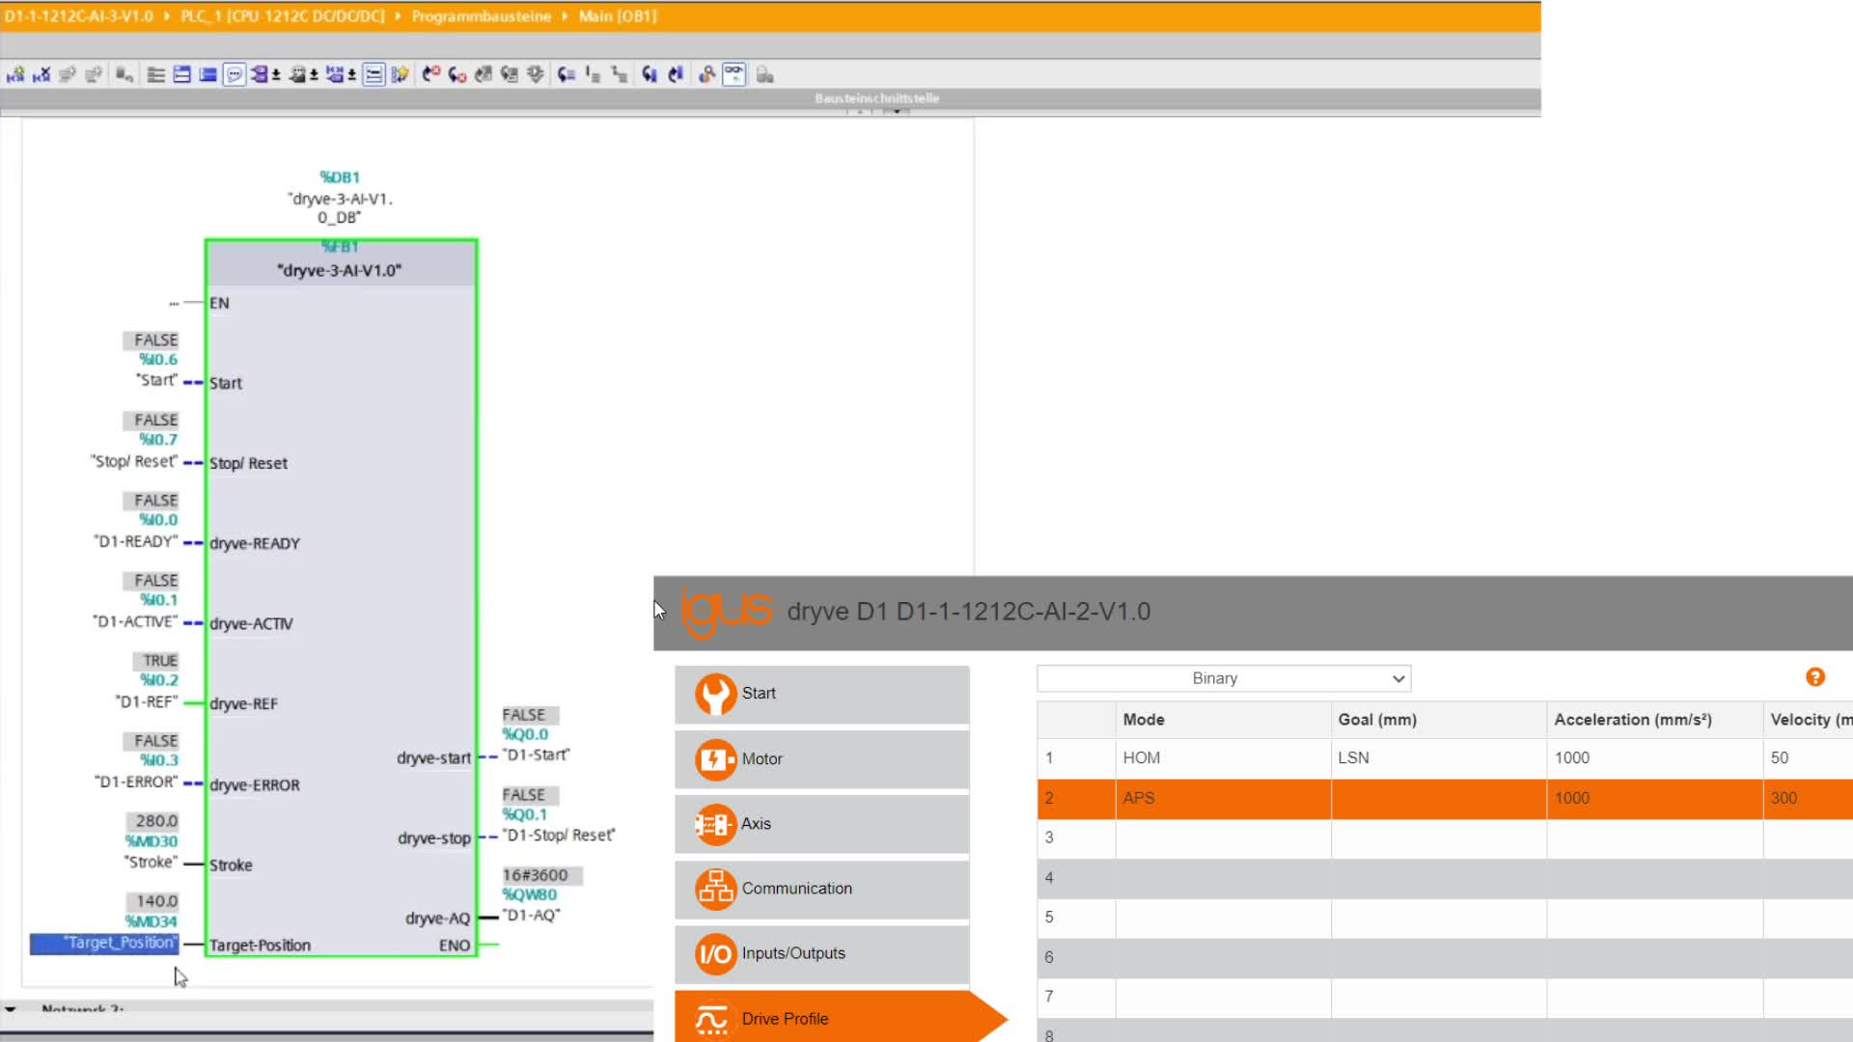Viewport: 1853px width, 1042px height.
Task: Click the HOM mode cell in row 1
Action: (x=1224, y=758)
